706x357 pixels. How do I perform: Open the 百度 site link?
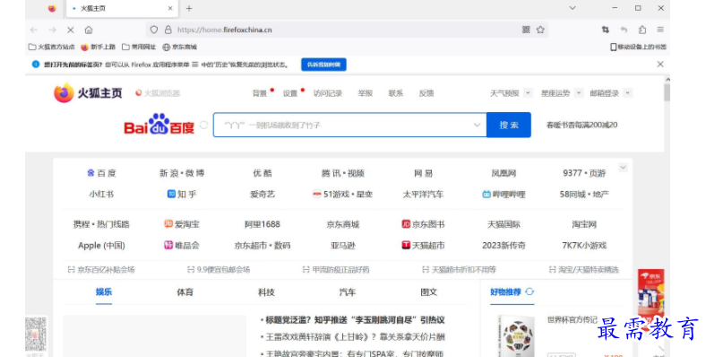(101, 173)
